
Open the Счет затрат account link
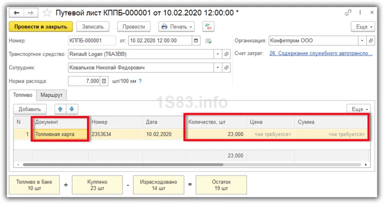pos(320,54)
